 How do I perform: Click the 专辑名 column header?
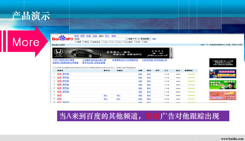120,70
